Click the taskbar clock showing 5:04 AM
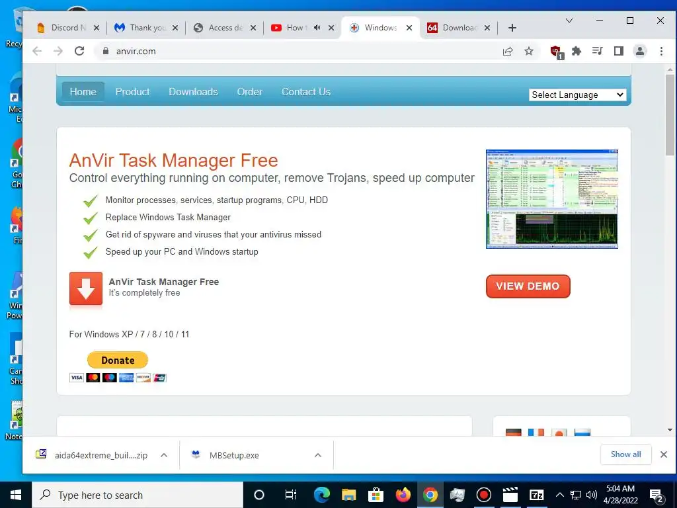This screenshot has height=508, width=677. click(x=620, y=495)
